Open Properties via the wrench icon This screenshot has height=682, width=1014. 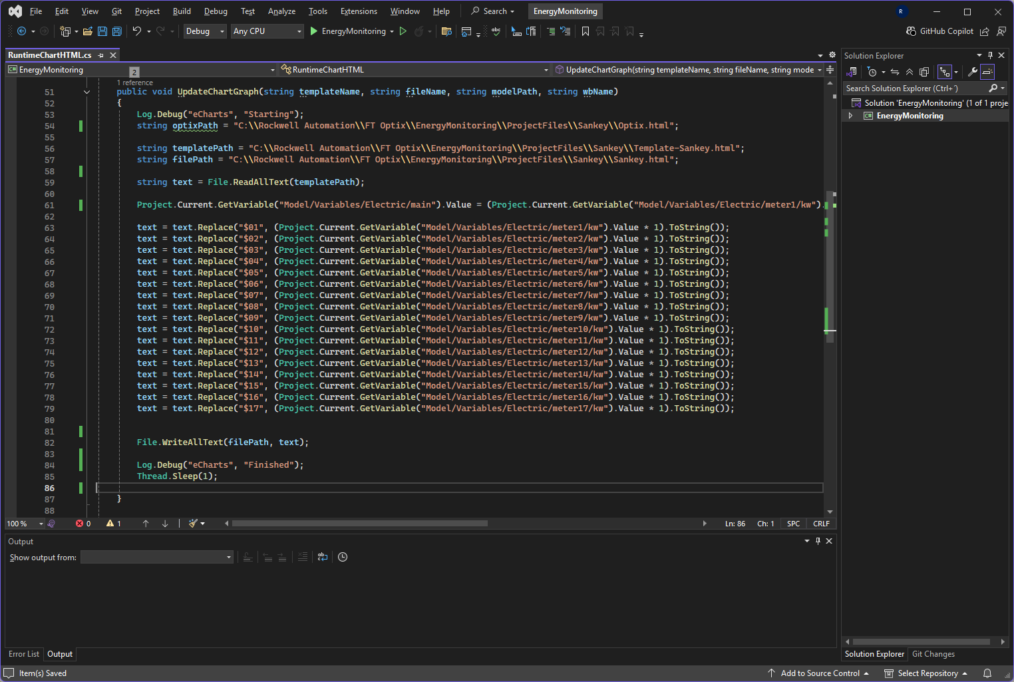point(972,72)
